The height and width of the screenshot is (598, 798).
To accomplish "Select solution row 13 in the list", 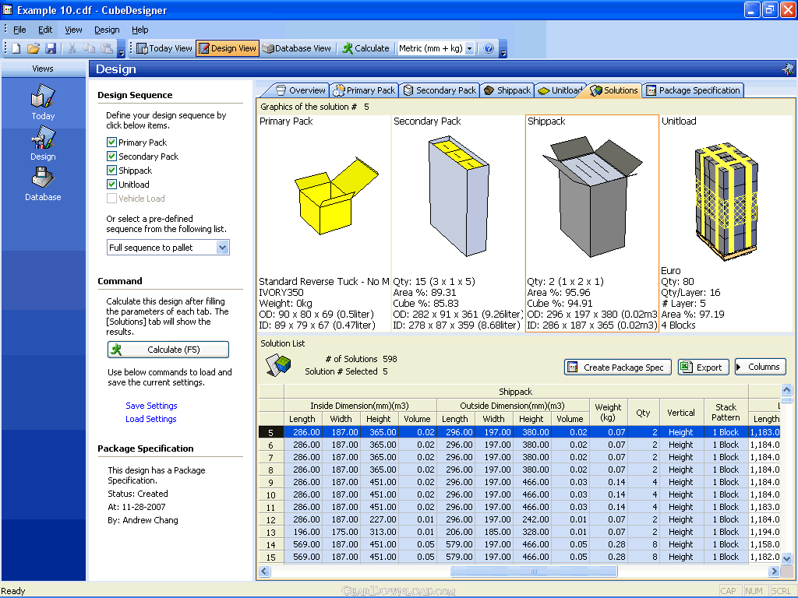I will tap(519, 532).
